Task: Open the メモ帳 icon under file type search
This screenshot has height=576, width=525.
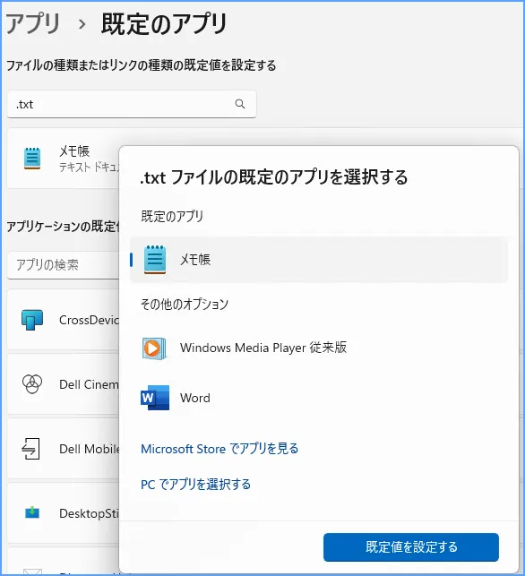Action: click(x=32, y=159)
